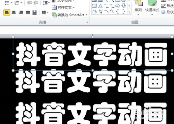The width and height of the screenshot is (174, 124).
Task: Select the right arrow shape
Action: [x=118, y=6]
